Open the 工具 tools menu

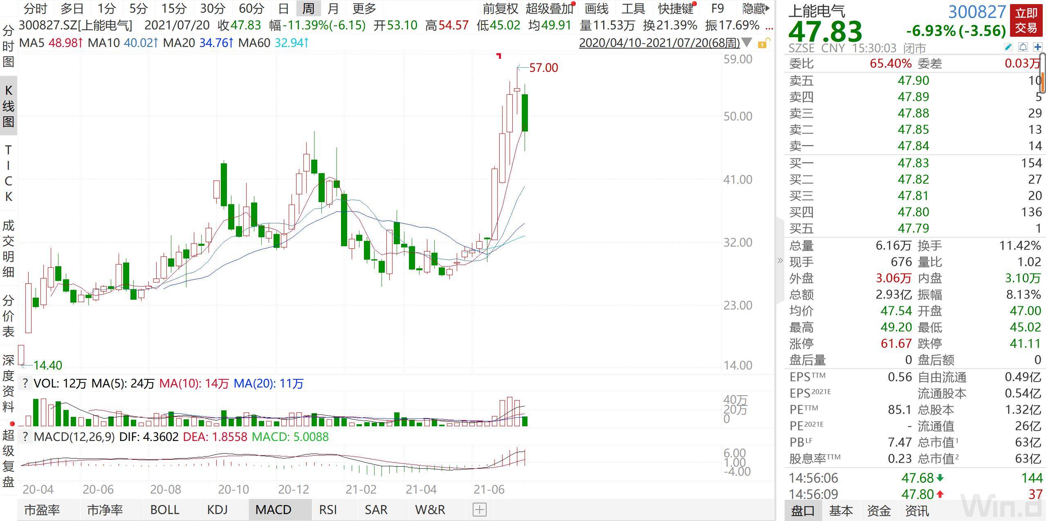pos(633,8)
